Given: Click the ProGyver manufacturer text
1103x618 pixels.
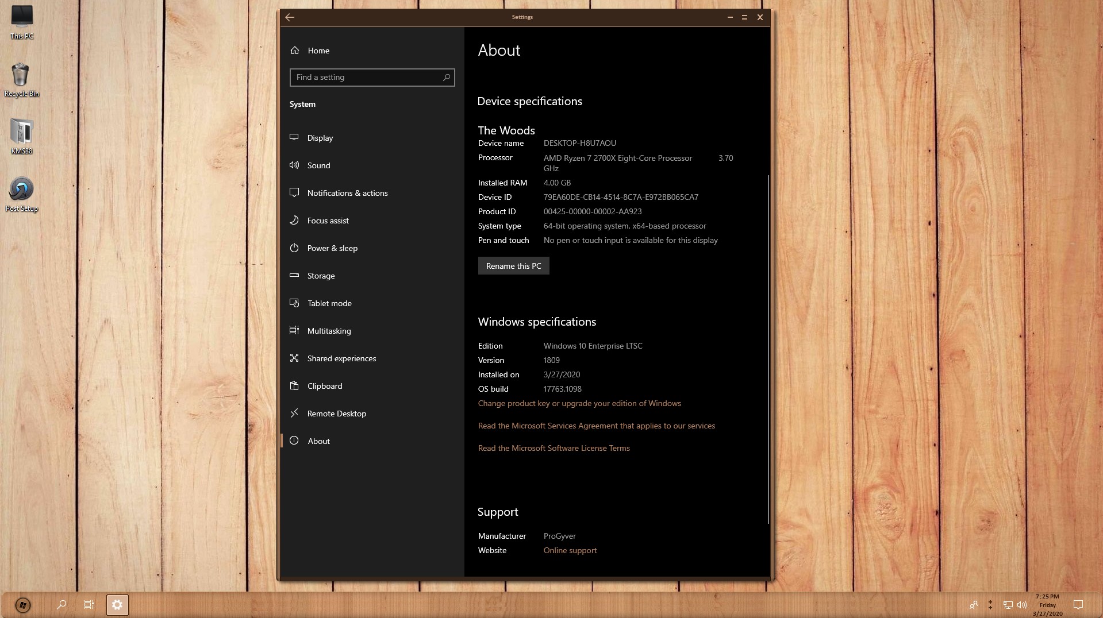Looking at the screenshot, I should click(560, 536).
